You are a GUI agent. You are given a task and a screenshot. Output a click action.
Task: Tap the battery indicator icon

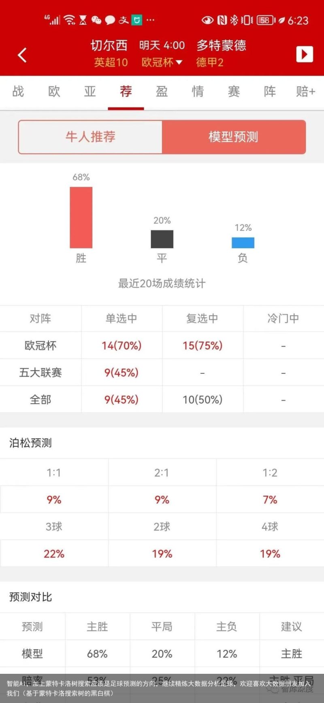(266, 20)
